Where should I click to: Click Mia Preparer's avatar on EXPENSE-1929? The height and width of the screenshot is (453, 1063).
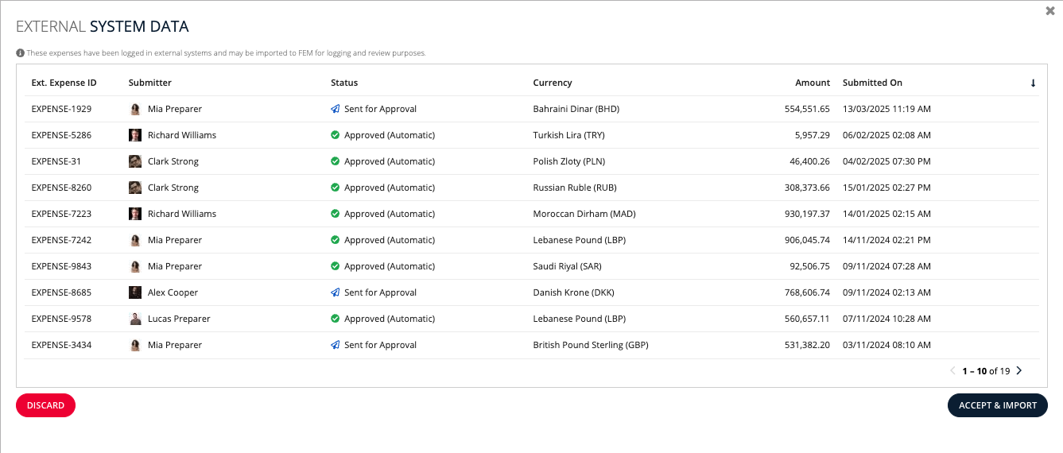click(135, 109)
